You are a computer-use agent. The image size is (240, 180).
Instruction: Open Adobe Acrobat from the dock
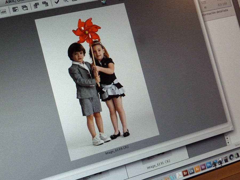tap(179, 175)
